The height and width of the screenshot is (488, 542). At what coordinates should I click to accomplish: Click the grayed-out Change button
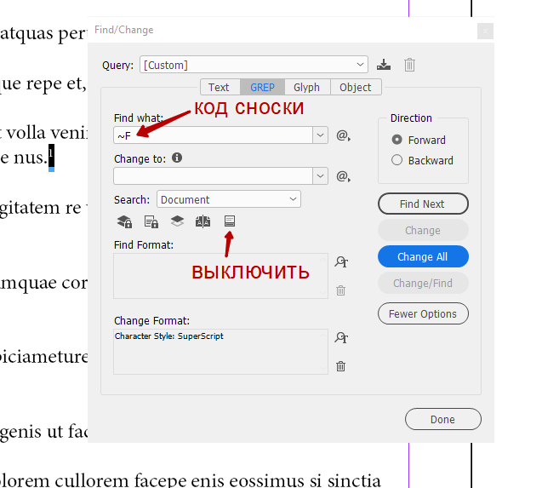423,230
